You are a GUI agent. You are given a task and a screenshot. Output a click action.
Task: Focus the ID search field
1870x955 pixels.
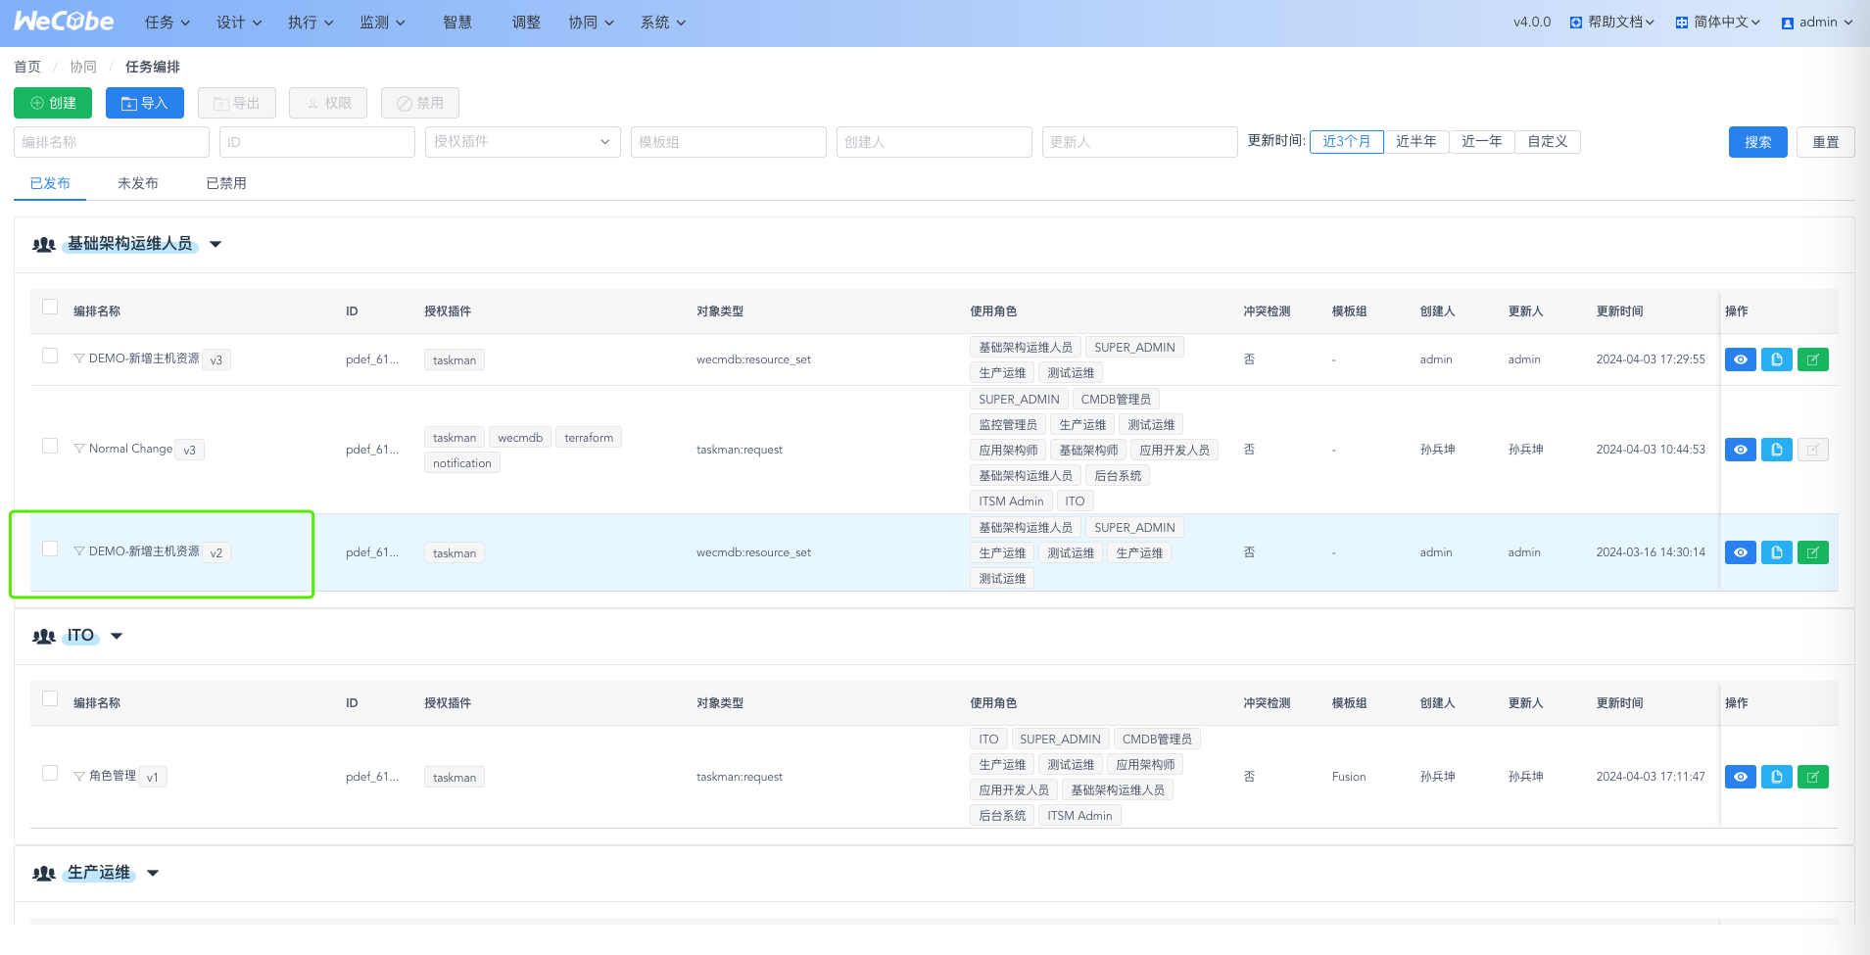coord(317,142)
